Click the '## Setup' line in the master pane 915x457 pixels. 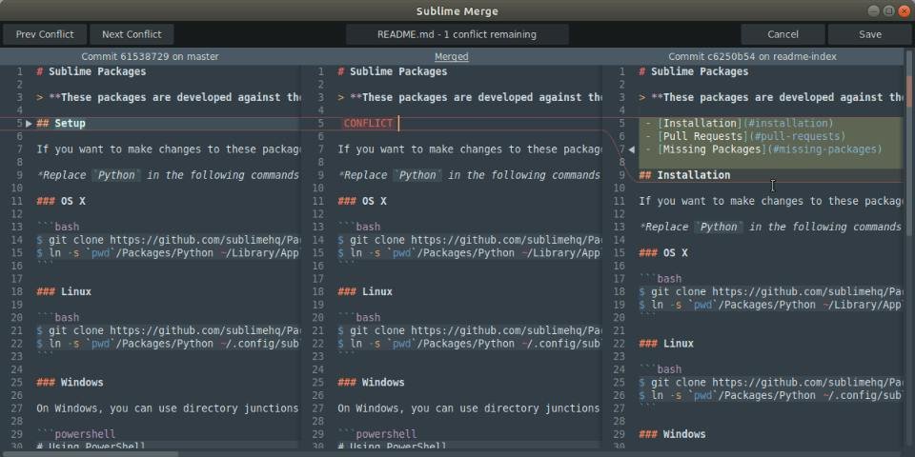pos(61,124)
